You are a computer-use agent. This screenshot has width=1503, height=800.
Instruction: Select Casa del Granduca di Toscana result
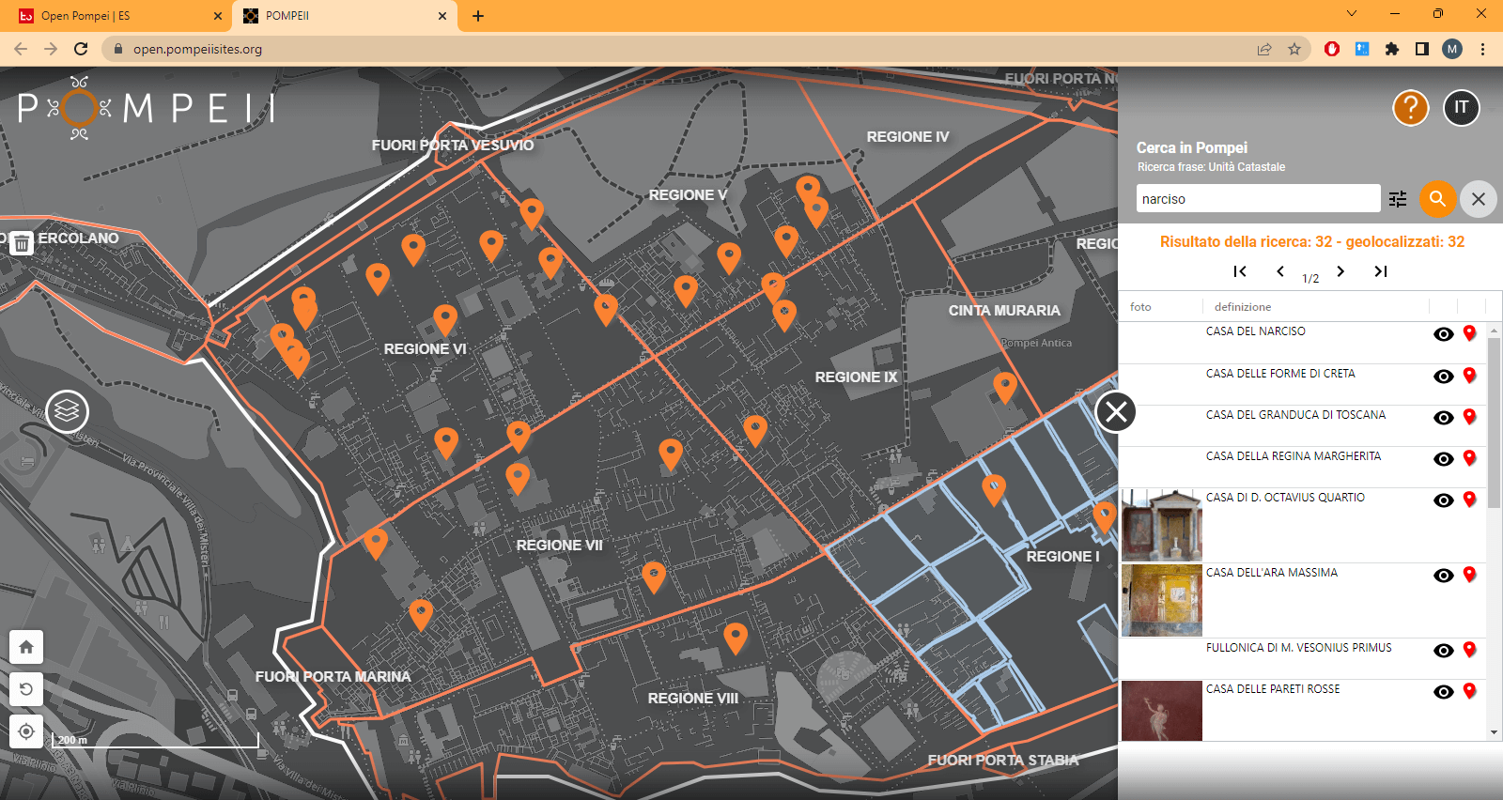point(1295,415)
